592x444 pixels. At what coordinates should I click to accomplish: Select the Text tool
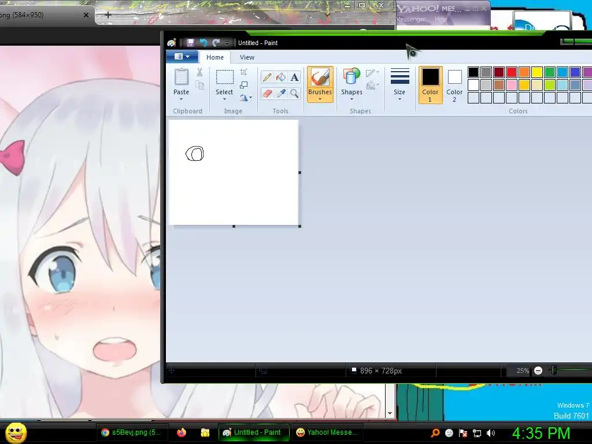(294, 77)
